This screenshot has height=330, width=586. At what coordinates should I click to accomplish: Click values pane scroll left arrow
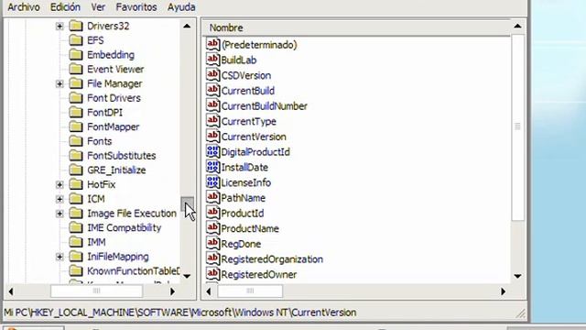[x=209, y=291]
